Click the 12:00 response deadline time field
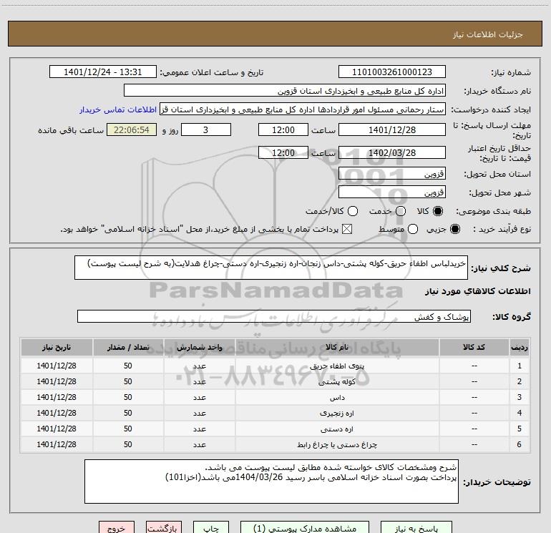This screenshot has width=551, height=533. pos(283,129)
